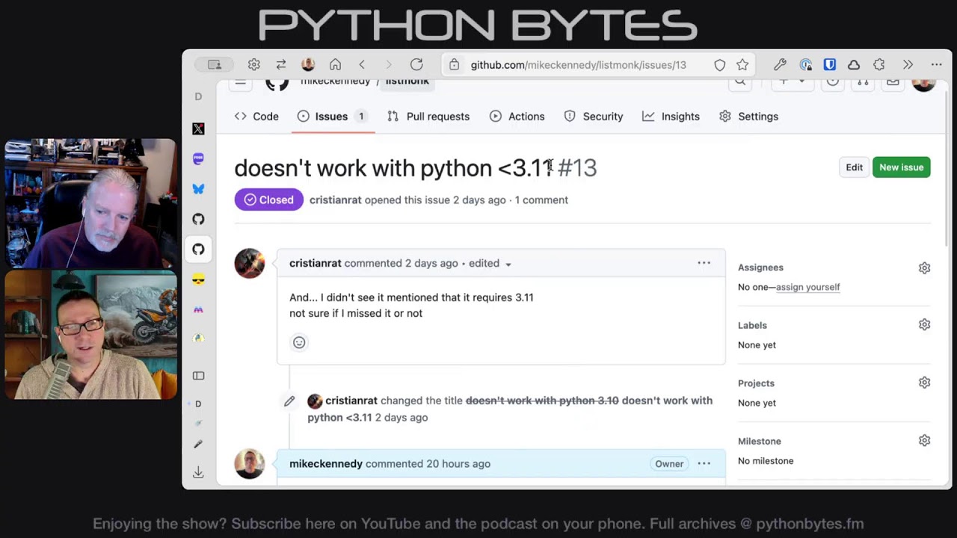Open cristianrat profile link under title
This screenshot has height=538, width=957.
335,200
